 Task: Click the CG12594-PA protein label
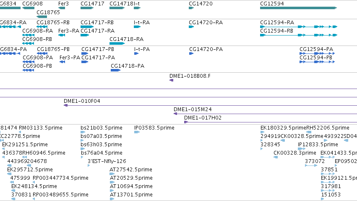pyautogui.click(x=316, y=49)
